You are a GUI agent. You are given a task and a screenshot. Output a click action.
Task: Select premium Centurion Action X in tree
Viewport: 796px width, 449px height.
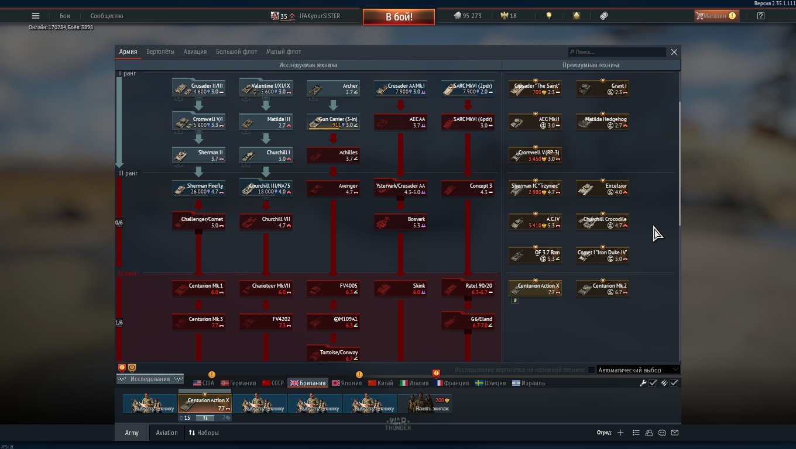[x=536, y=289]
